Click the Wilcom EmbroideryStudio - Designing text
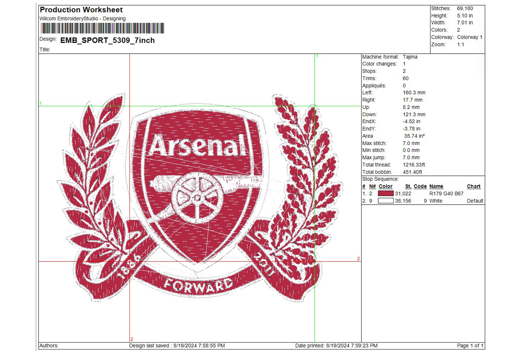Screen dimensions: 527x351 (82, 19)
